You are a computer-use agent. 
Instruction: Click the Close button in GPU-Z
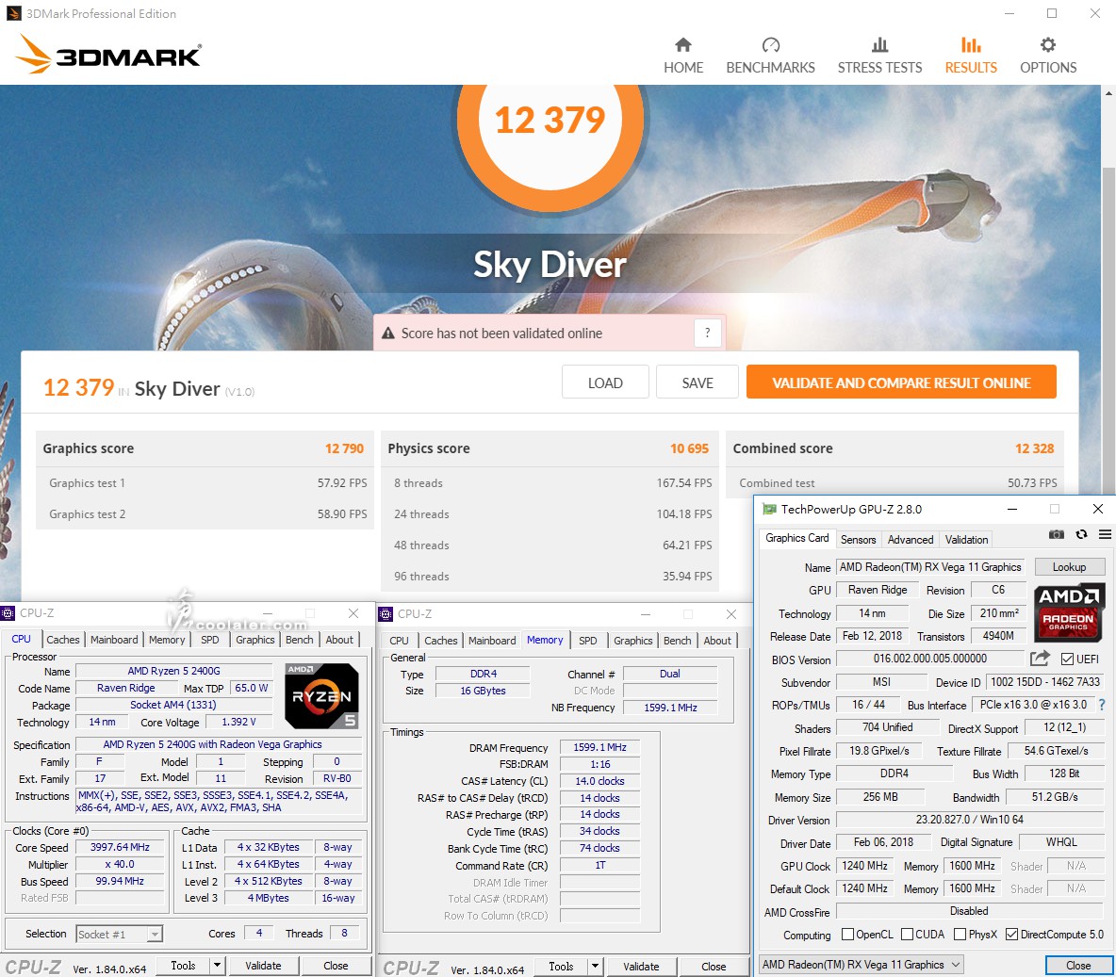pyautogui.click(x=1077, y=965)
